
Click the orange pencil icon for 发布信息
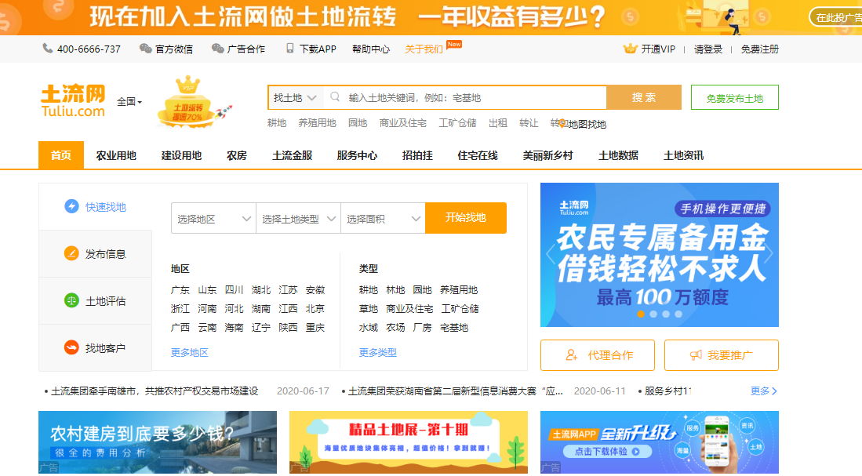pyautogui.click(x=71, y=253)
